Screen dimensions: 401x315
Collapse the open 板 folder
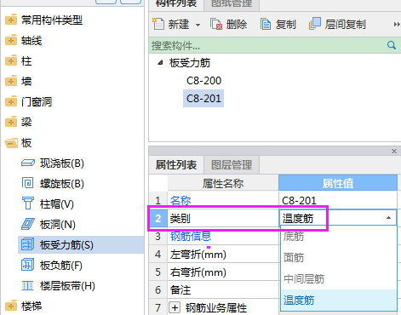tap(11, 143)
